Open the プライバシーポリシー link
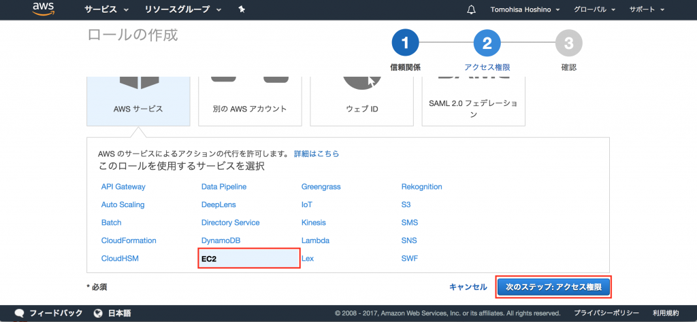 tap(606, 312)
